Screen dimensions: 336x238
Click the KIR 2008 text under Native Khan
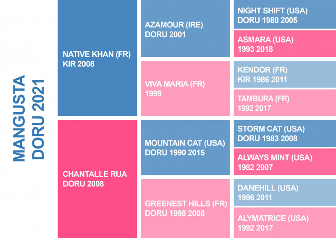coord(79,64)
